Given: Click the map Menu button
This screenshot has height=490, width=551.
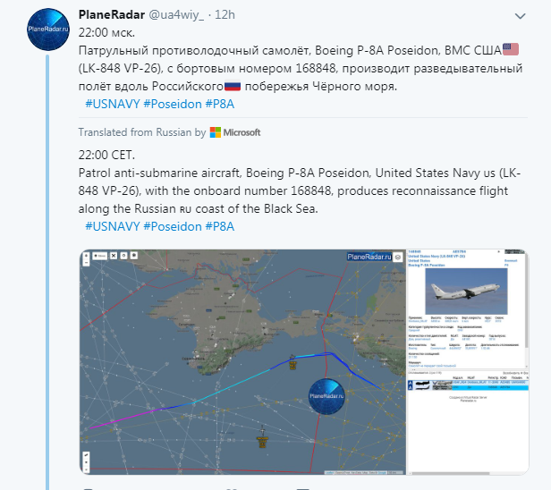Looking at the screenshot, I should click(100, 257).
